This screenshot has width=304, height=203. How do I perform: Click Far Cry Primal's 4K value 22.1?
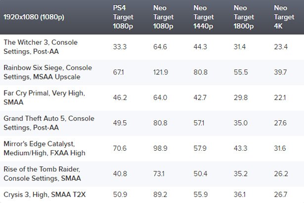280,98
